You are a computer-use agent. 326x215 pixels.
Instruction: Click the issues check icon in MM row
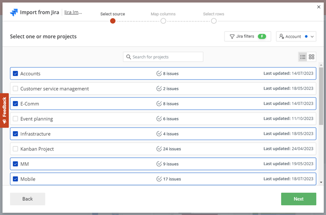point(159,164)
